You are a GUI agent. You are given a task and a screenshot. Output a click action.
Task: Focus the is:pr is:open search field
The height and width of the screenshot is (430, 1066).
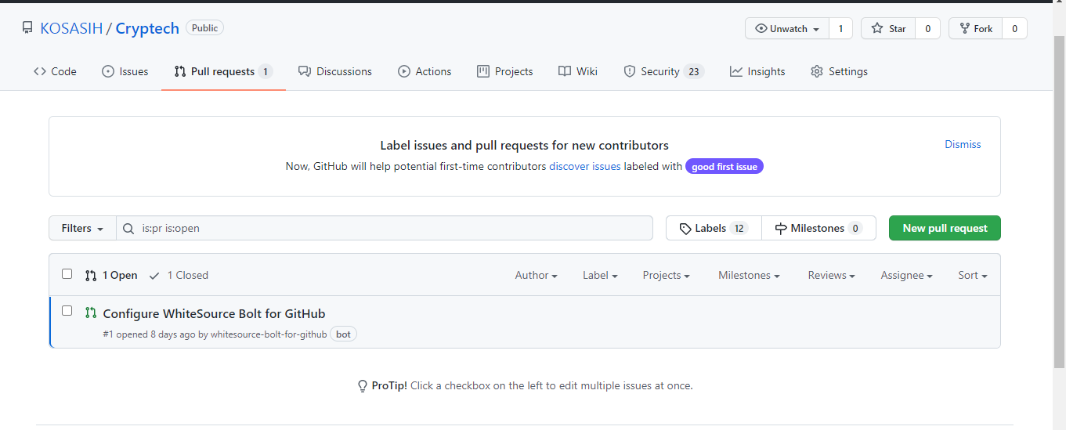(x=385, y=229)
